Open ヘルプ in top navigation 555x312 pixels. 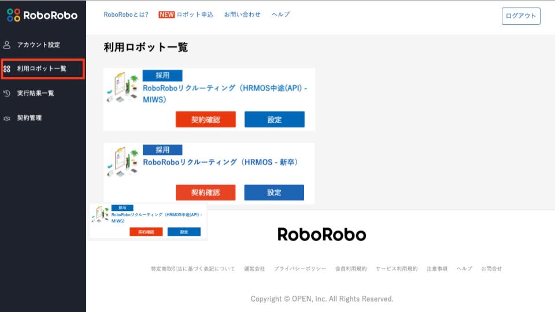[x=280, y=14]
